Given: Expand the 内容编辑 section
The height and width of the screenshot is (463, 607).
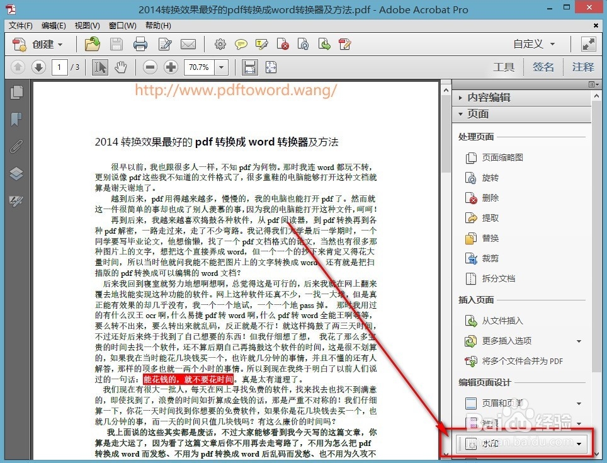Looking at the screenshot, I should (x=521, y=98).
